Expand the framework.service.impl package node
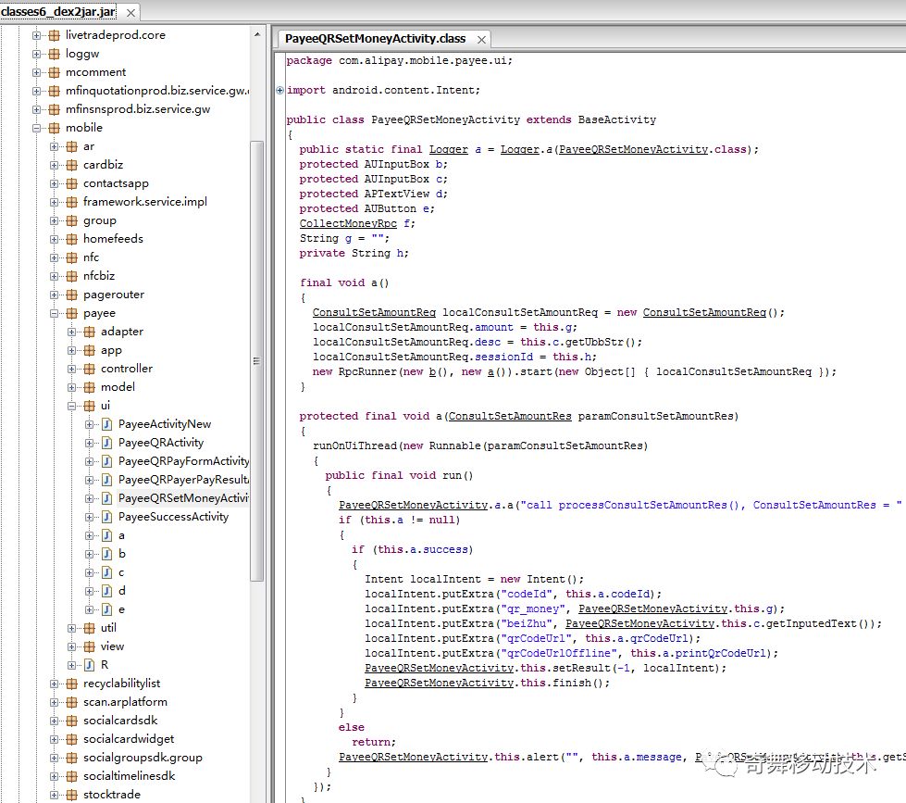The height and width of the screenshot is (803, 906). (x=55, y=202)
